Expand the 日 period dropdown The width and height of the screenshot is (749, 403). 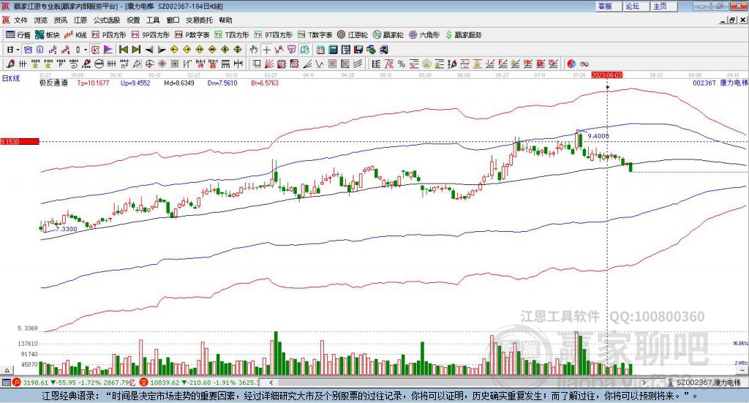tap(18, 50)
